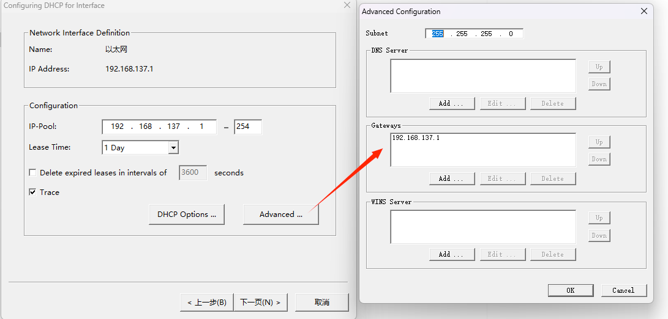The width and height of the screenshot is (668, 319).
Task: Click the Advanced button
Action: (280, 215)
